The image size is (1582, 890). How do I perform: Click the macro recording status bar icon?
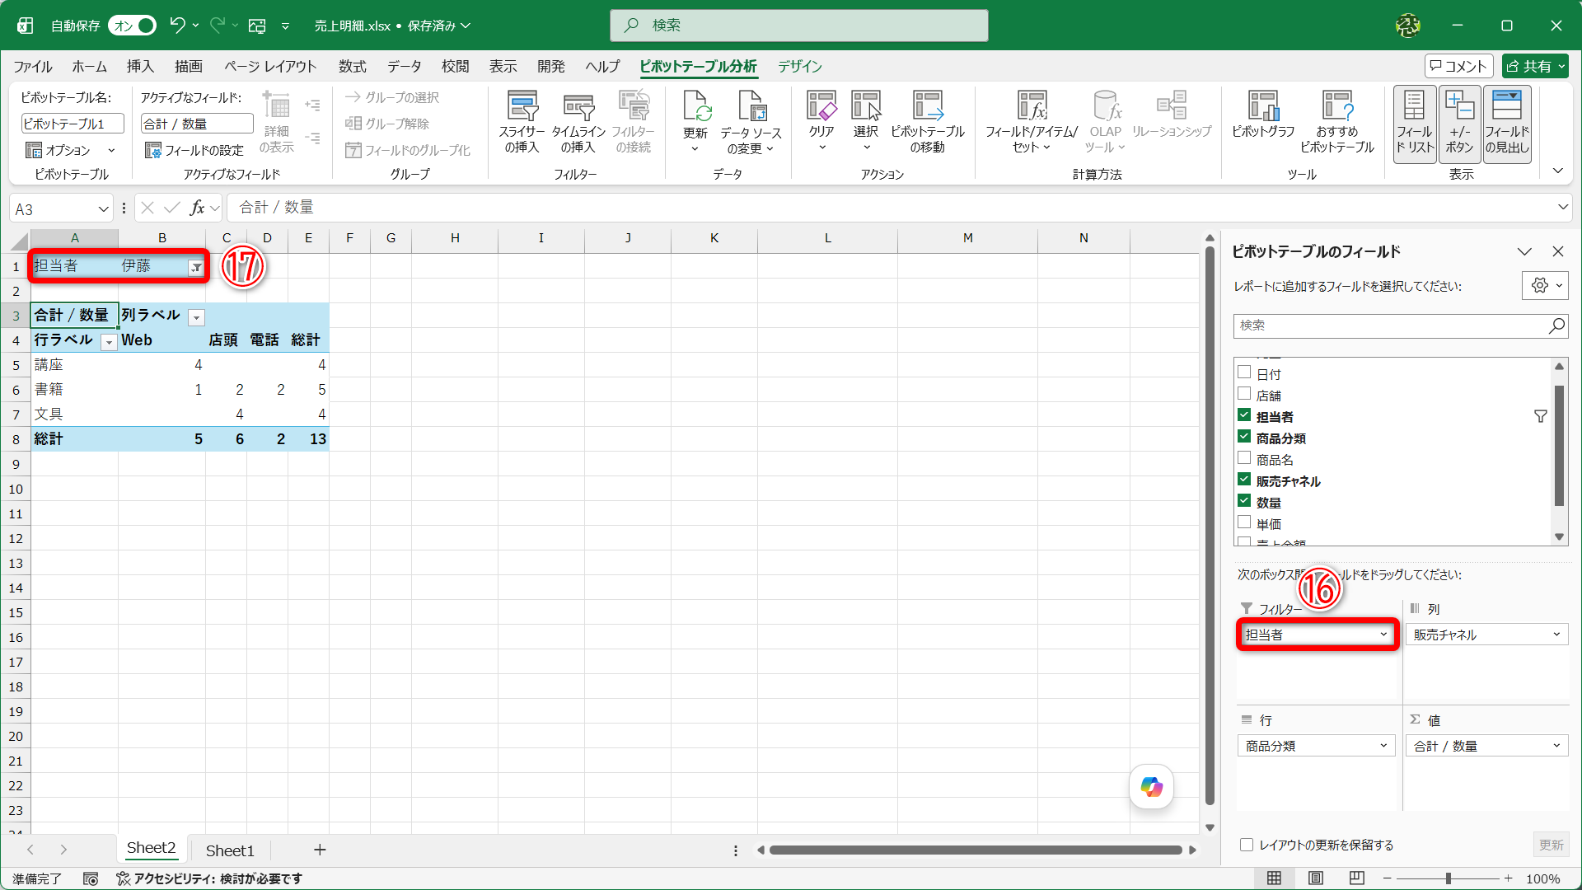click(x=91, y=878)
